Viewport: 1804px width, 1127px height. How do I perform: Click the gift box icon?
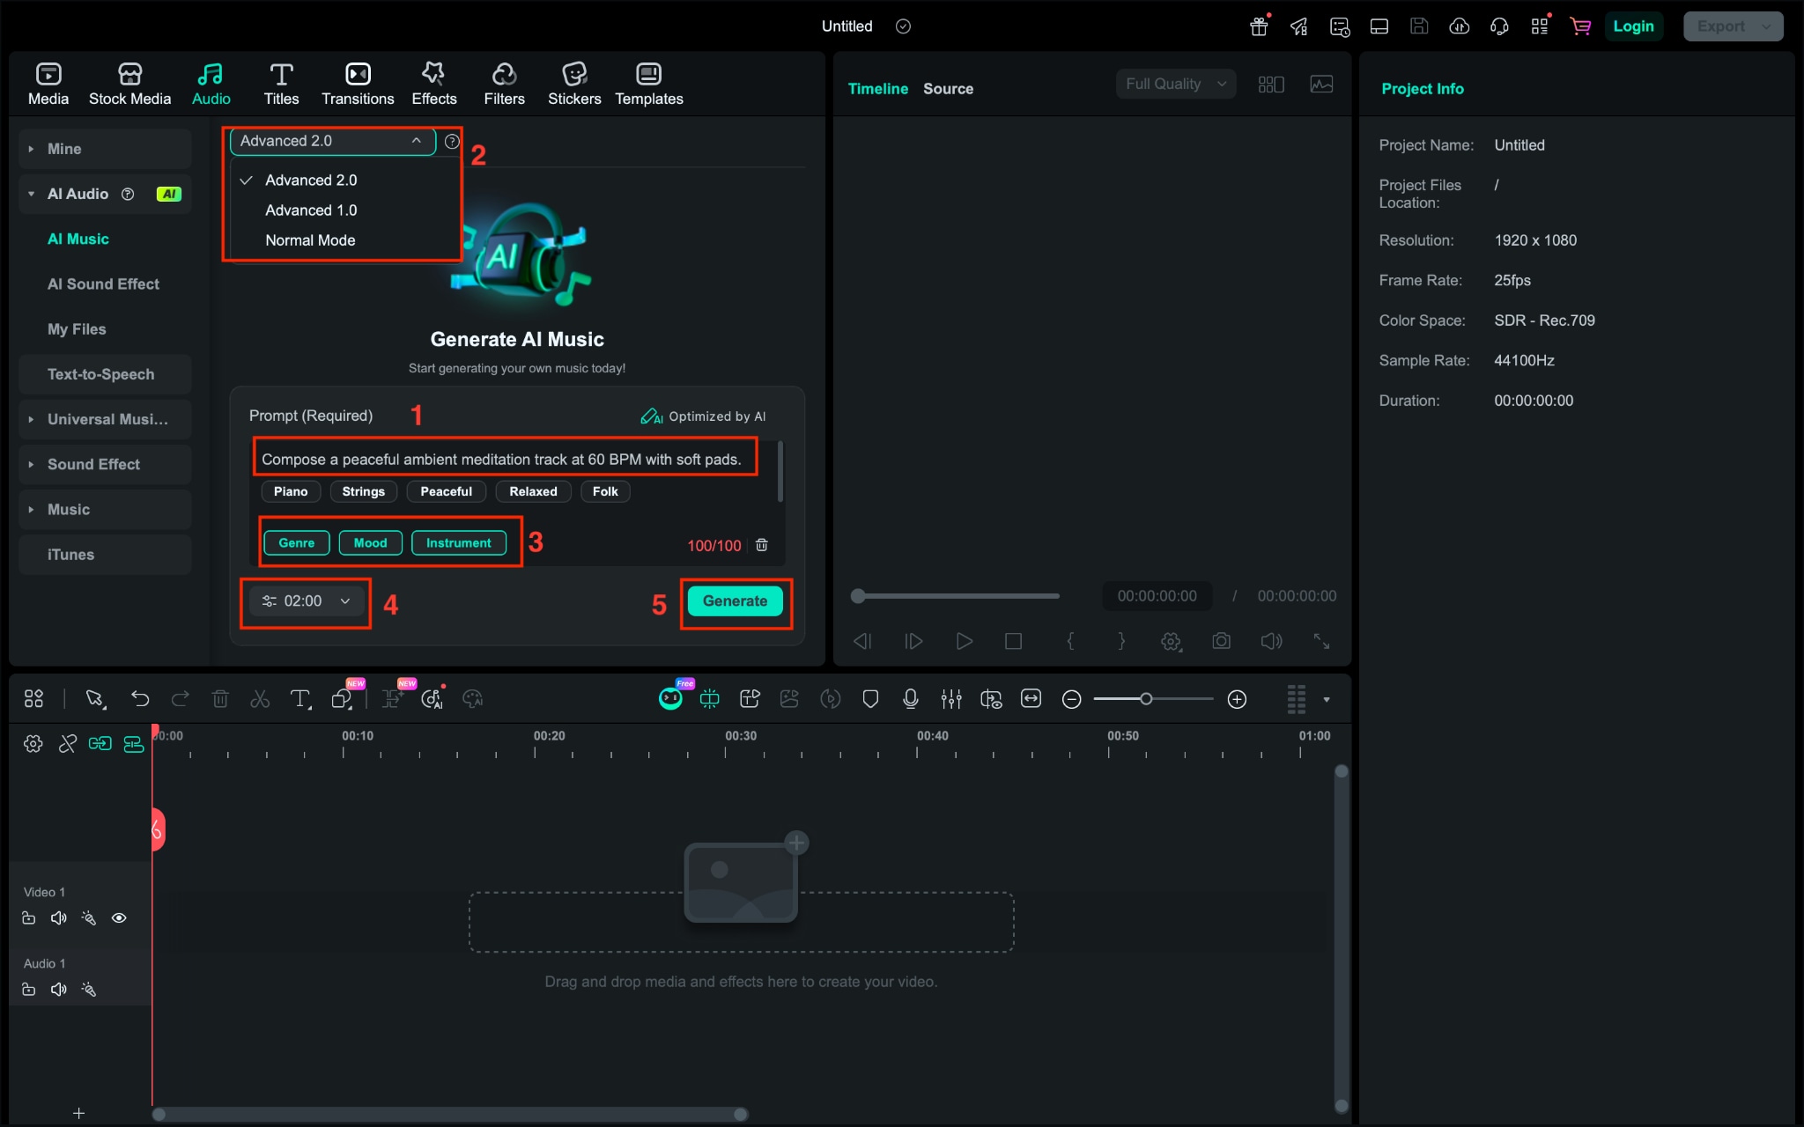(x=1260, y=26)
